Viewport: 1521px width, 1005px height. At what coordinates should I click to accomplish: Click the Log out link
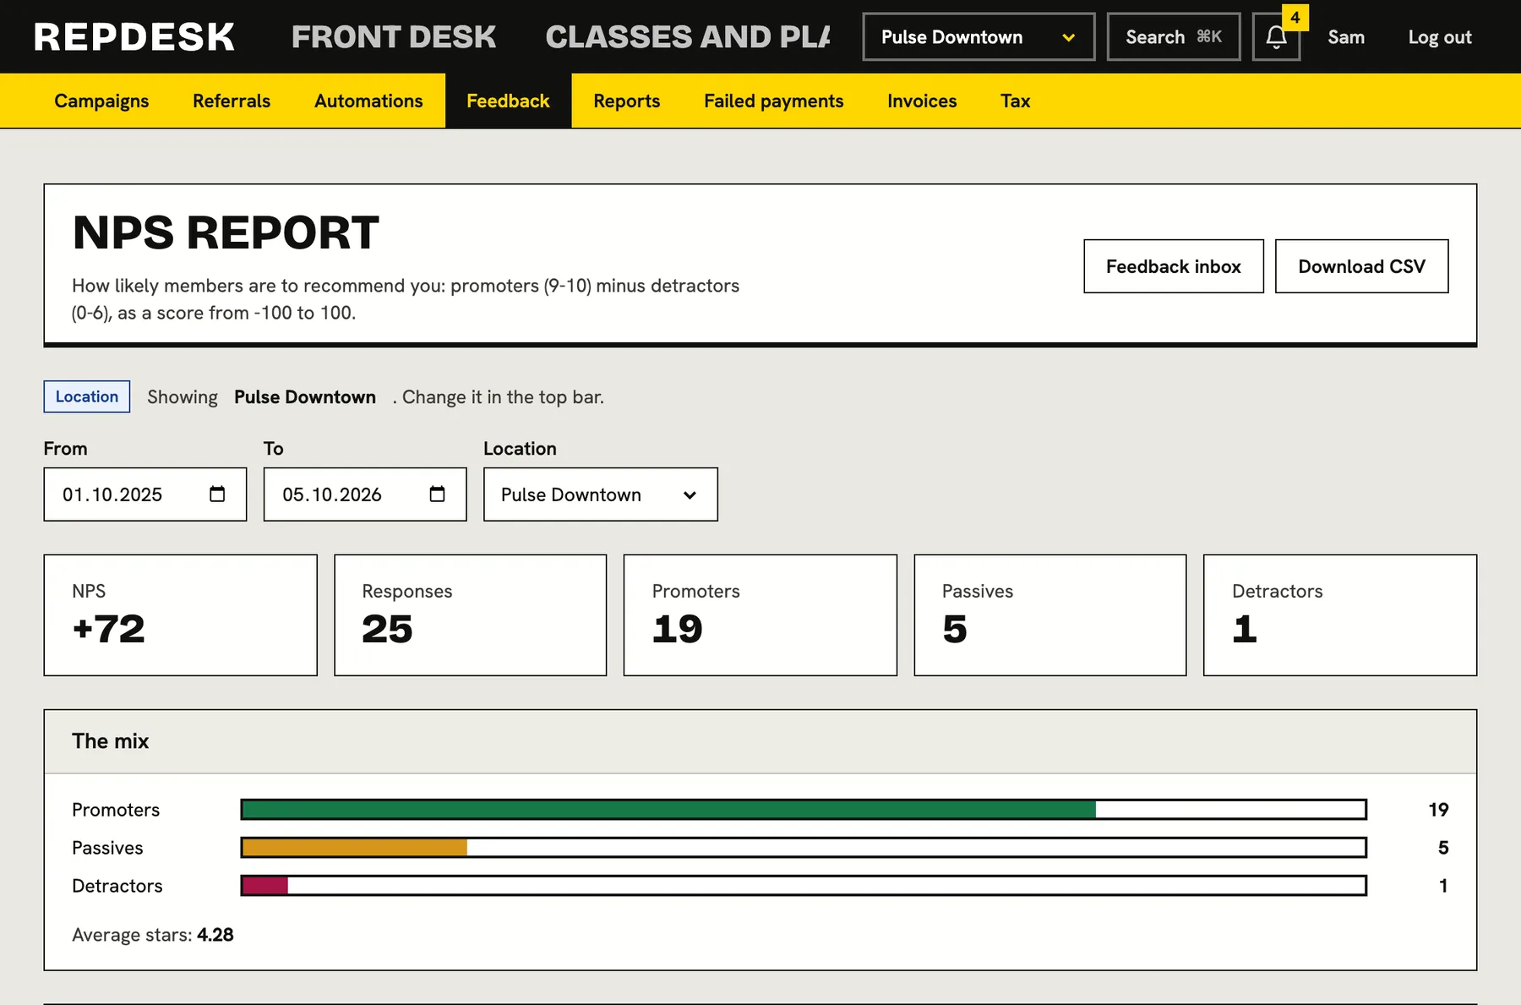point(1439,37)
